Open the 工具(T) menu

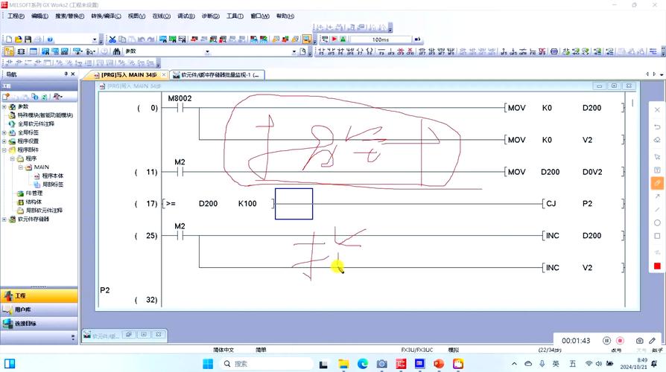pyautogui.click(x=235, y=16)
